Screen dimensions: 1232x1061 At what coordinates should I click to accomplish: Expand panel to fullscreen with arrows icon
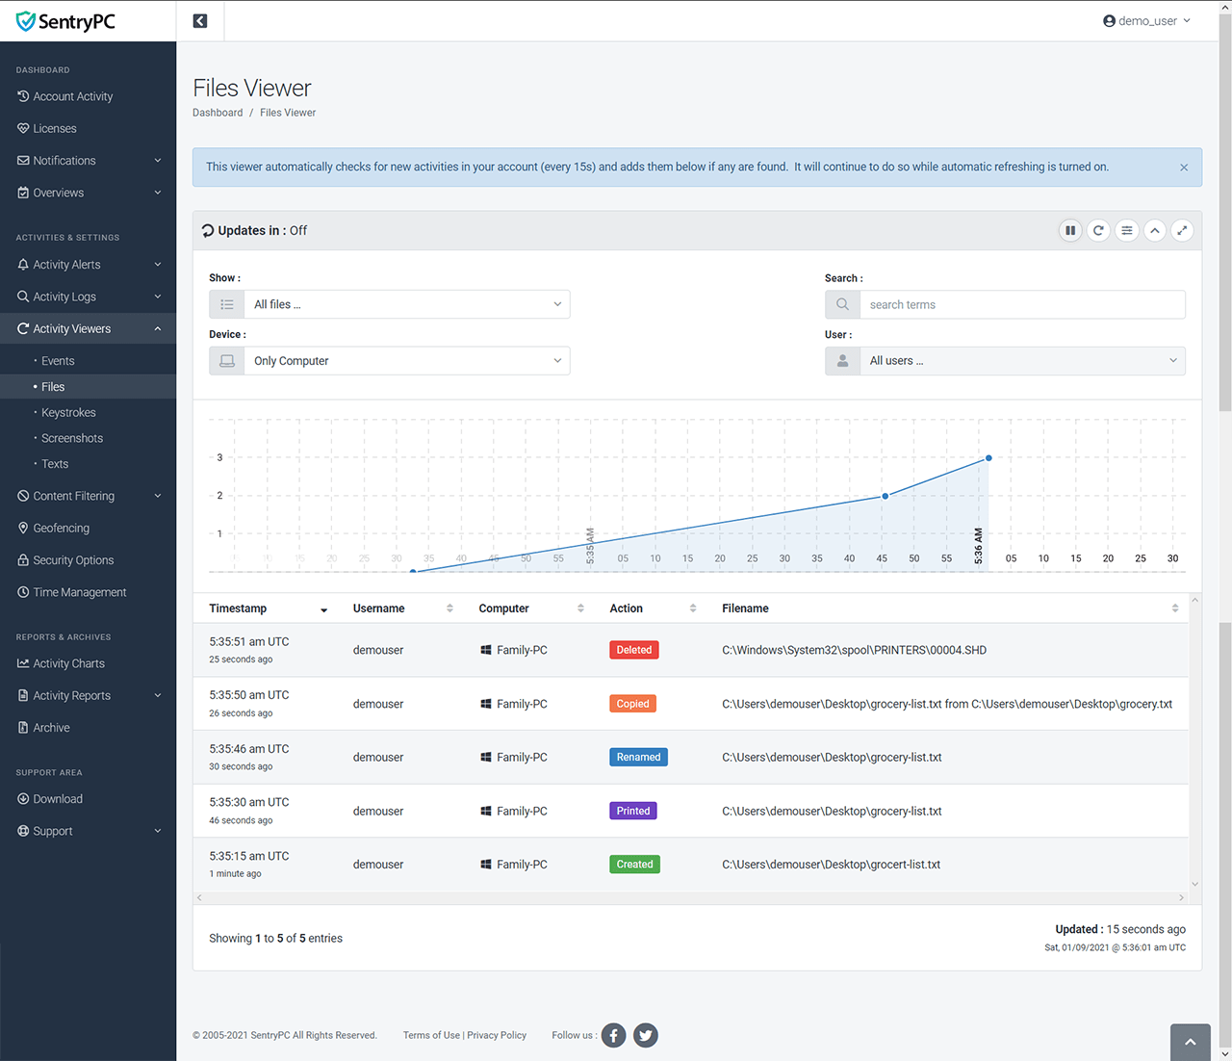(1182, 230)
